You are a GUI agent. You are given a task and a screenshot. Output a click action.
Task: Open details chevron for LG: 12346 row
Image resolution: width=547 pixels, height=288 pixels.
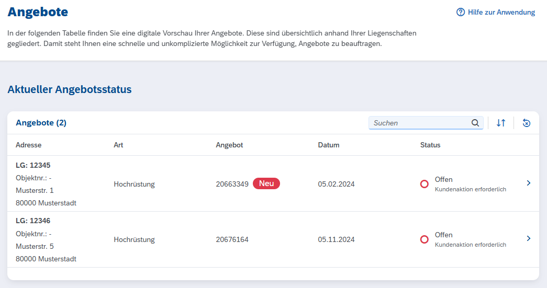tap(528, 238)
